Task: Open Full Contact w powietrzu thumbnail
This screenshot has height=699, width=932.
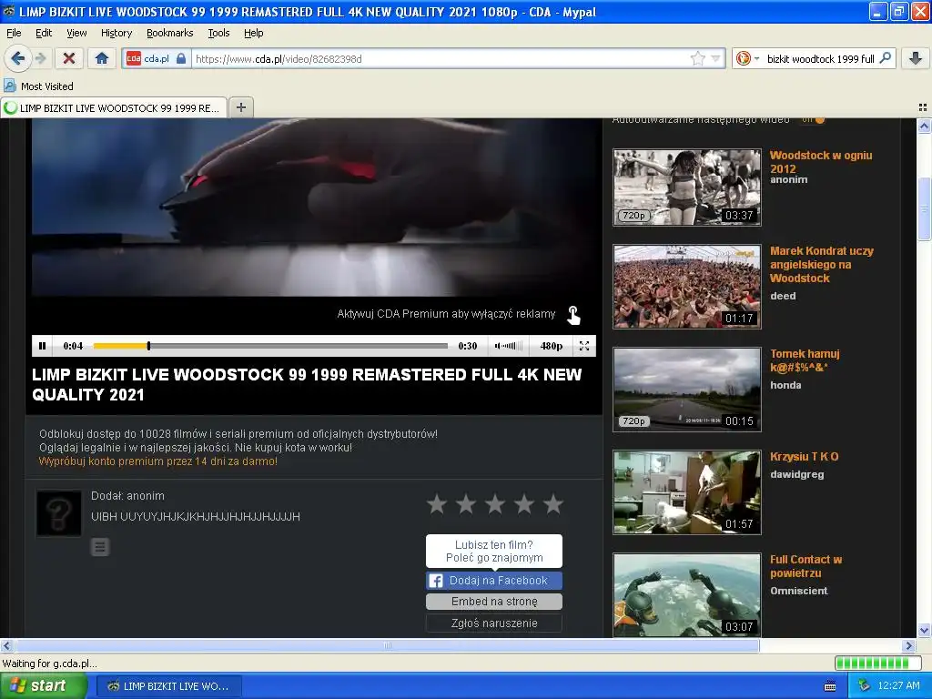Action: (x=686, y=595)
